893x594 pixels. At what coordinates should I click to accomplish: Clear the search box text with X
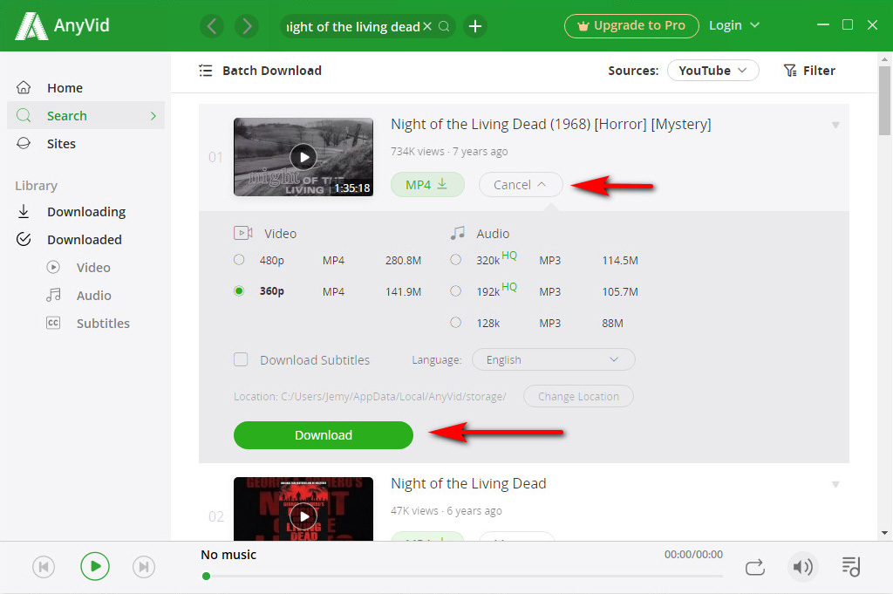427,26
